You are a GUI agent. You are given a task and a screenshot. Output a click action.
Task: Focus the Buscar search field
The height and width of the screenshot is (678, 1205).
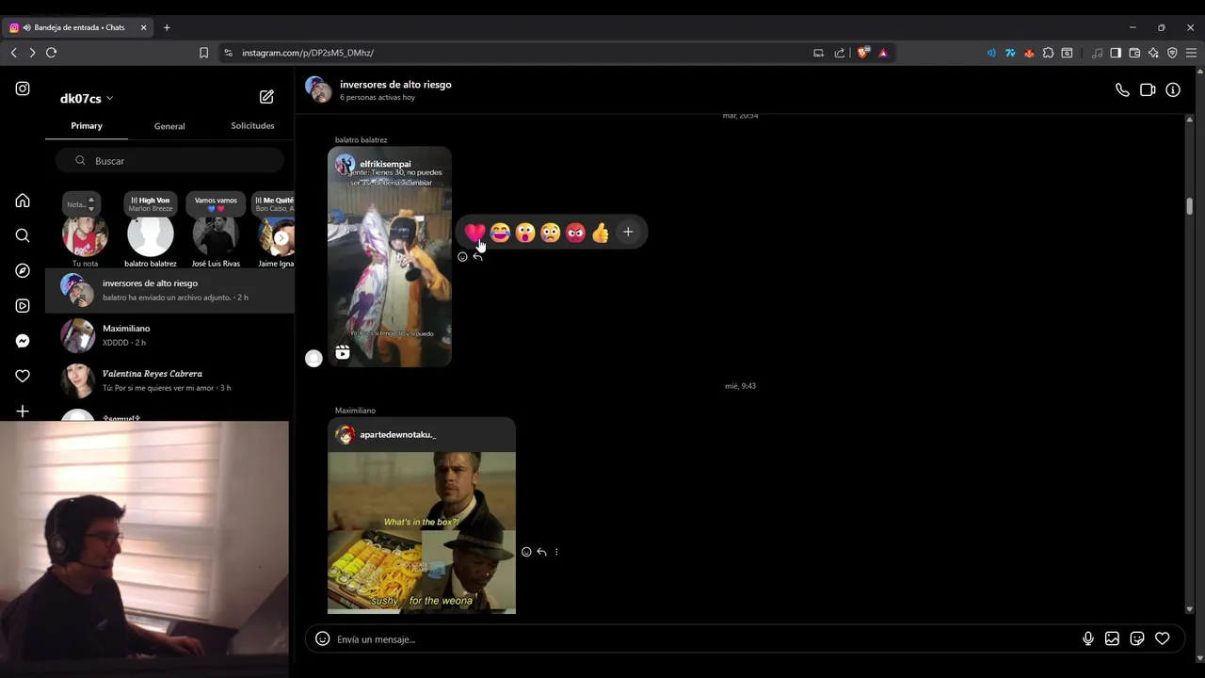tap(169, 160)
